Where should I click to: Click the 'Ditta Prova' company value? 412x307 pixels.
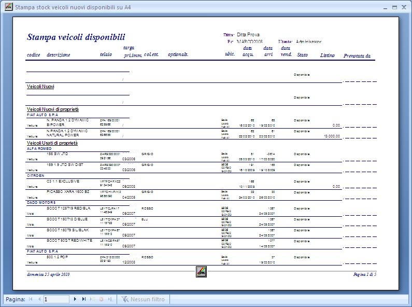pyautogui.click(x=248, y=35)
